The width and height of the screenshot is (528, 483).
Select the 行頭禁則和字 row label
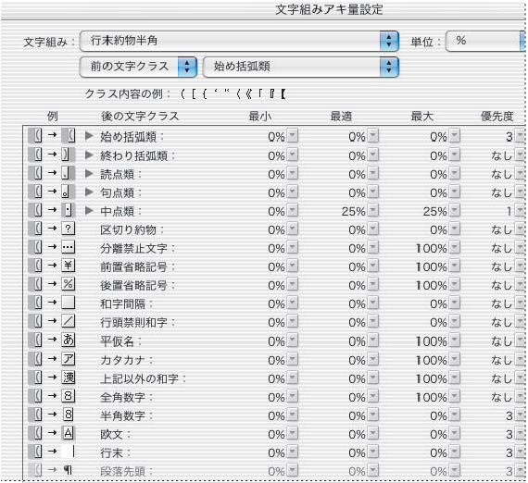point(137,322)
